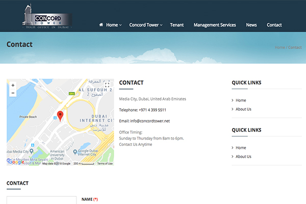
Task: Click the Home breadcrumb link
Action: (280, 47)
